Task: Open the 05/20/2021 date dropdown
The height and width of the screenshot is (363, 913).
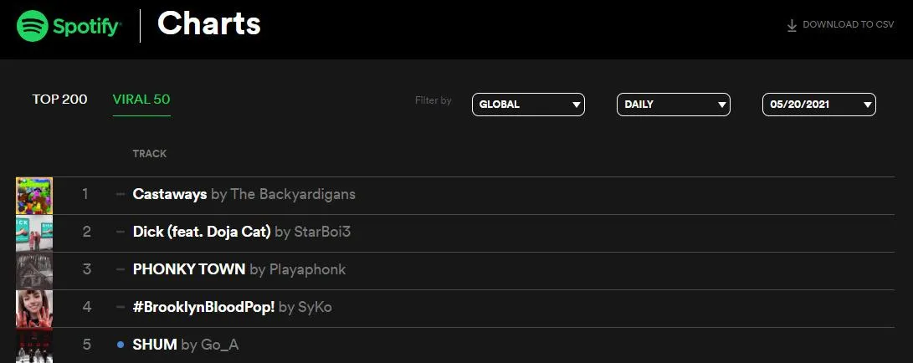Action: [x=818, y=105]
